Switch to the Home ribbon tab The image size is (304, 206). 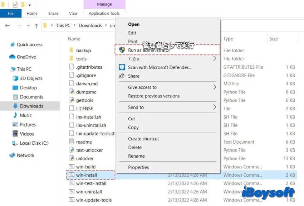pyautogui.click(x=32, y=13)
